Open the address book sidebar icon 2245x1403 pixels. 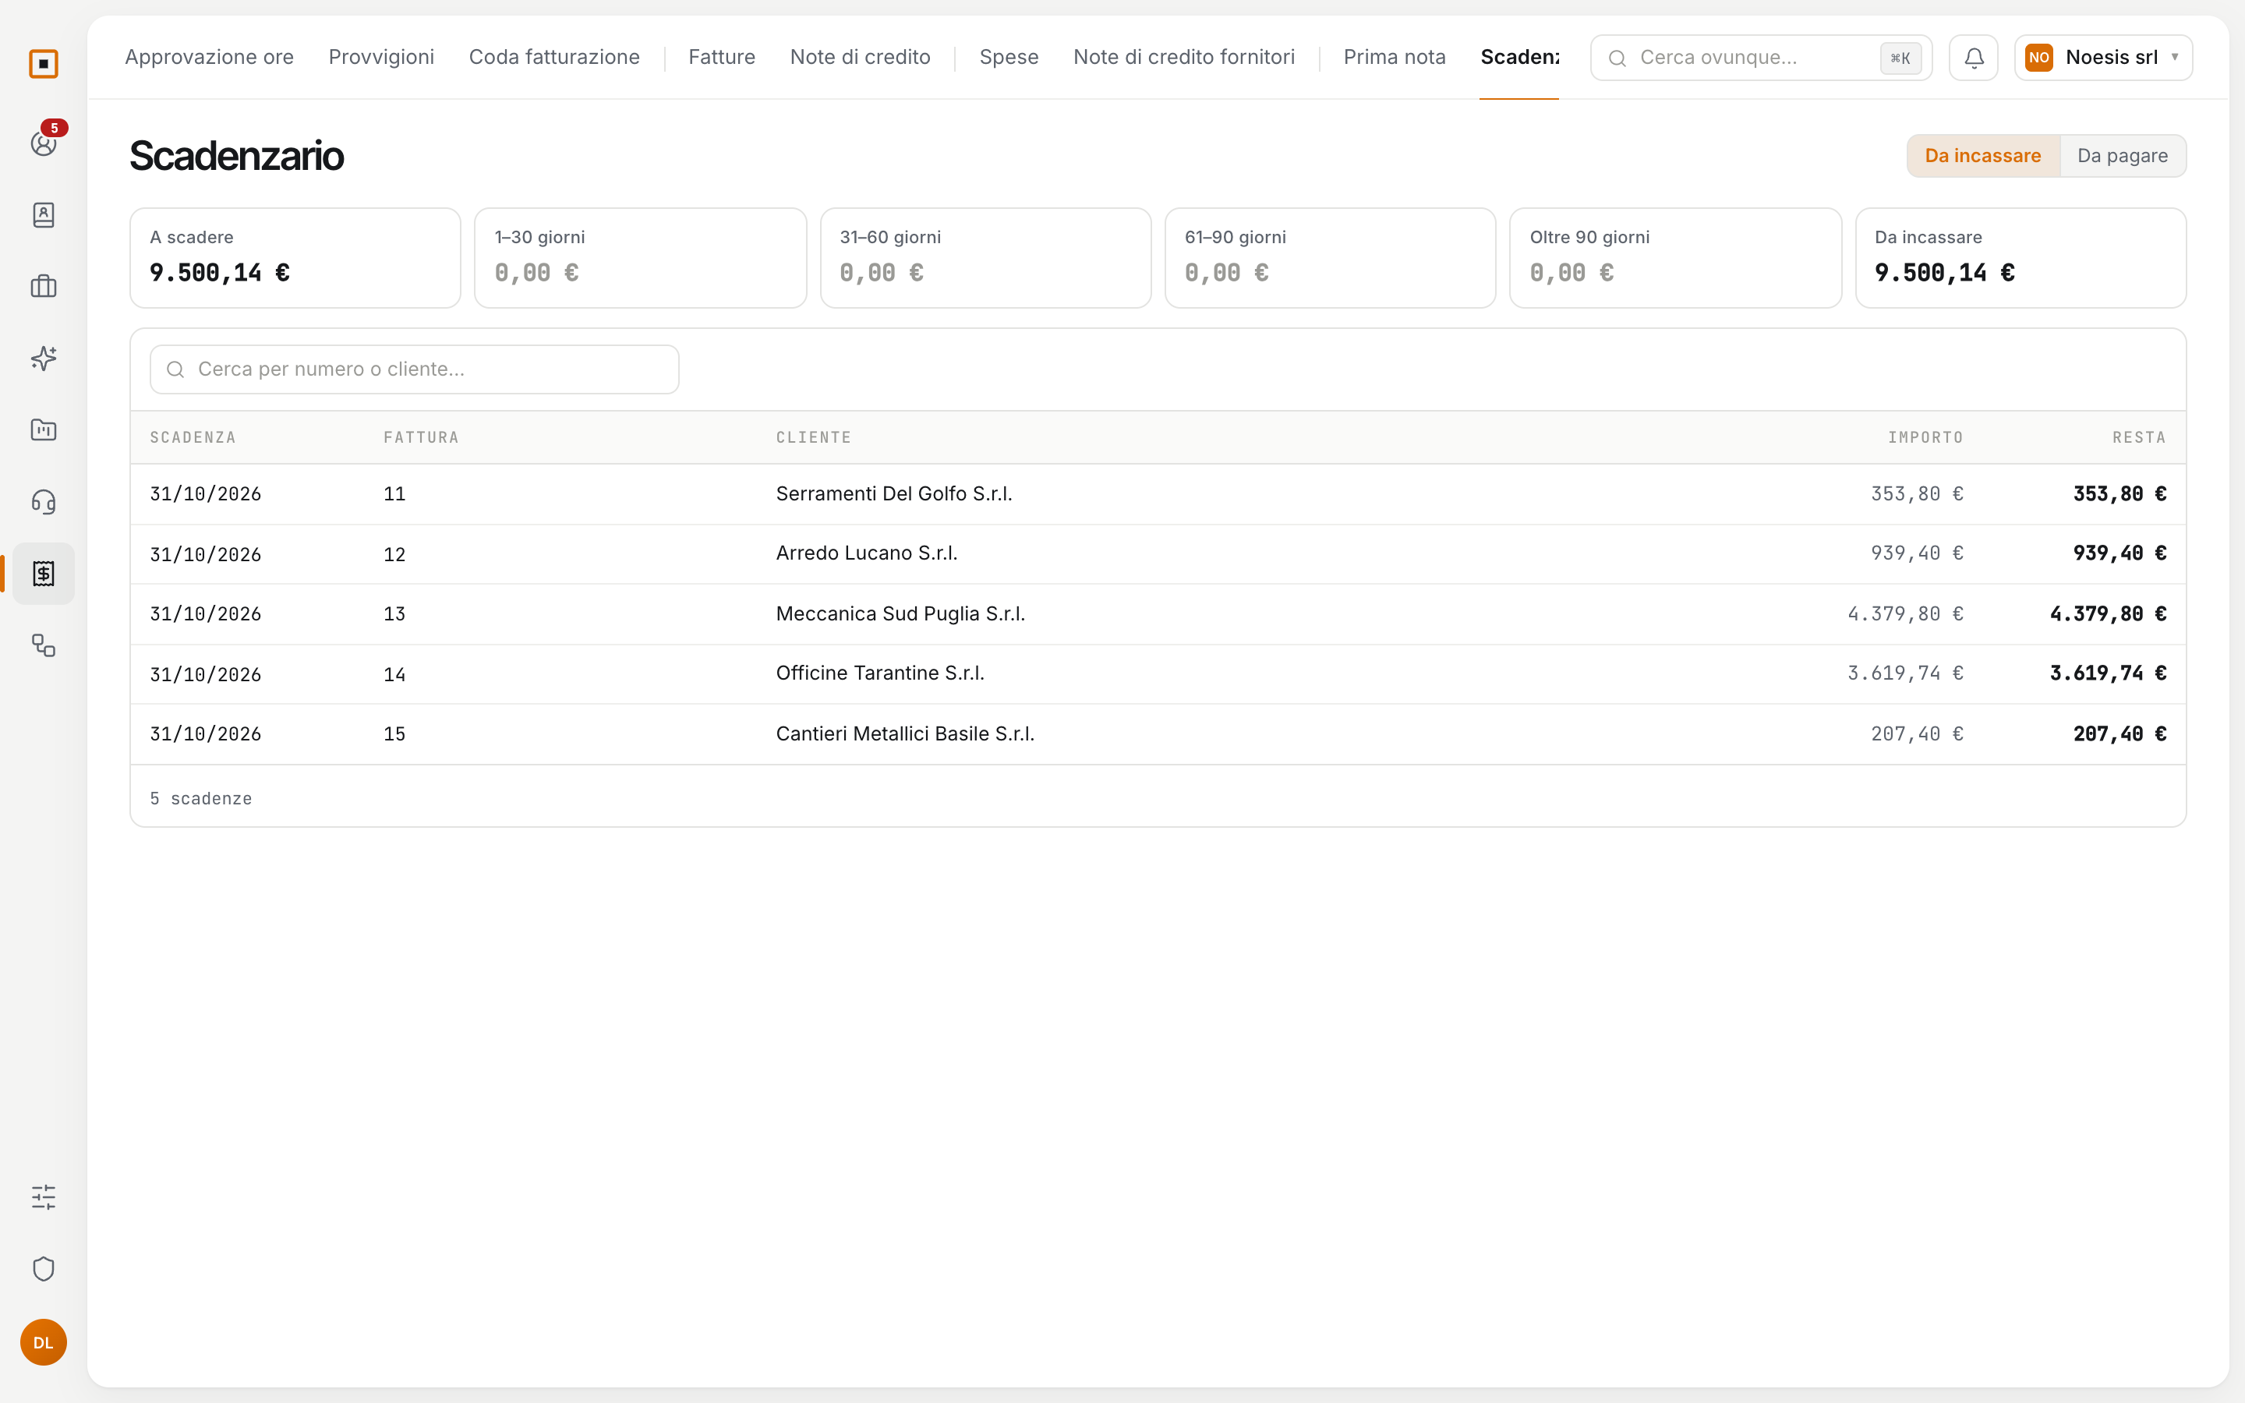44,215
